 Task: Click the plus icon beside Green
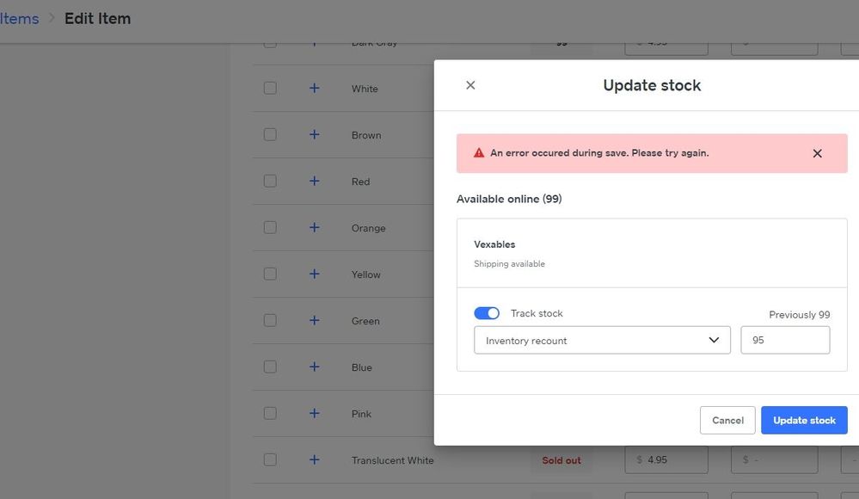click(x=314, y=321)
